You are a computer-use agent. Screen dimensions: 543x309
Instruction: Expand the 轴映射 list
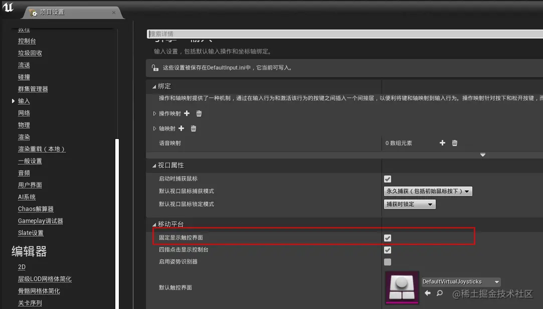[x=154, y=128]
